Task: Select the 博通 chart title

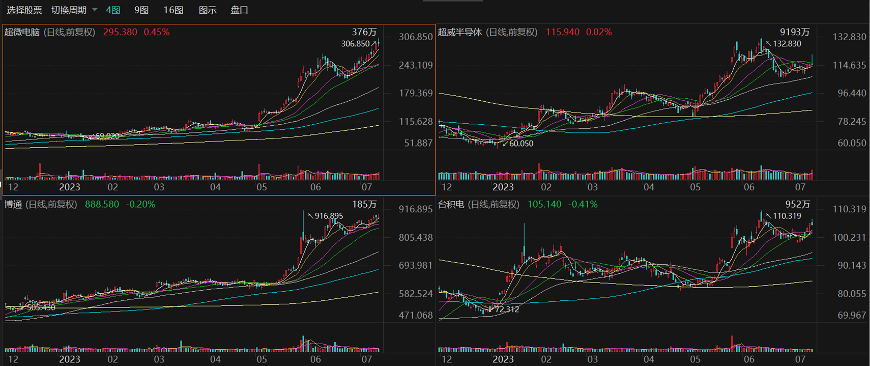Action: click(13, 205)
